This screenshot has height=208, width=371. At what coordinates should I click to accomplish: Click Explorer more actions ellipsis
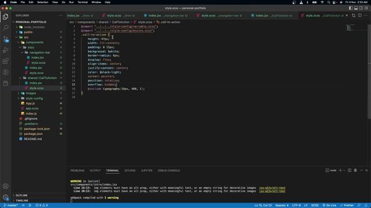(60, 16)
